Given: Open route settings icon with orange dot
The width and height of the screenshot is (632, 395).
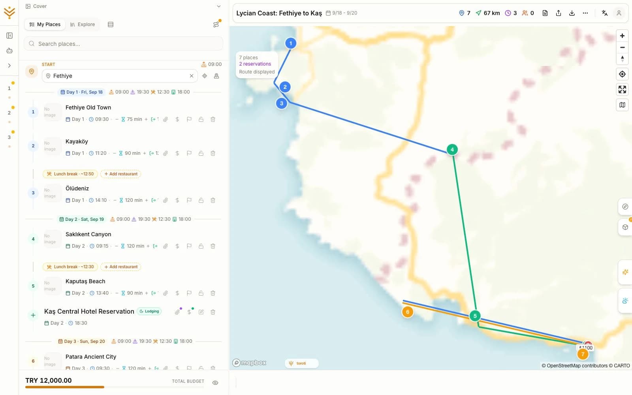Looking at the screenshot, I should pyautogui.click(x=216, y=24).
